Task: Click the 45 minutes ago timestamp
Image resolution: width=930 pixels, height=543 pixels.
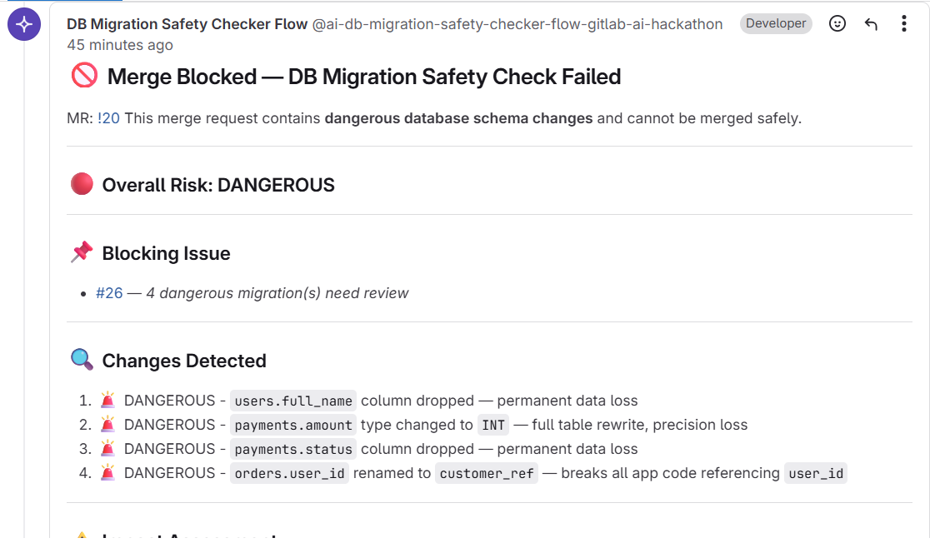Action: click(x=120, y=45)
